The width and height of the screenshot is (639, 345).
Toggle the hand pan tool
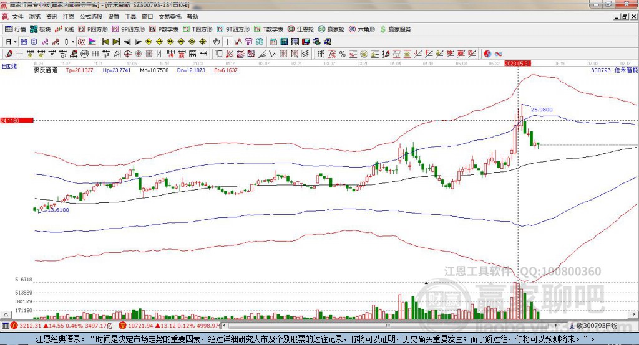216,42
